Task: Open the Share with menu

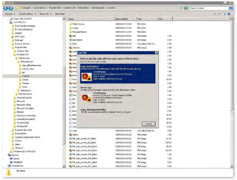Action: pyautogui.click(x=45, y=14)
